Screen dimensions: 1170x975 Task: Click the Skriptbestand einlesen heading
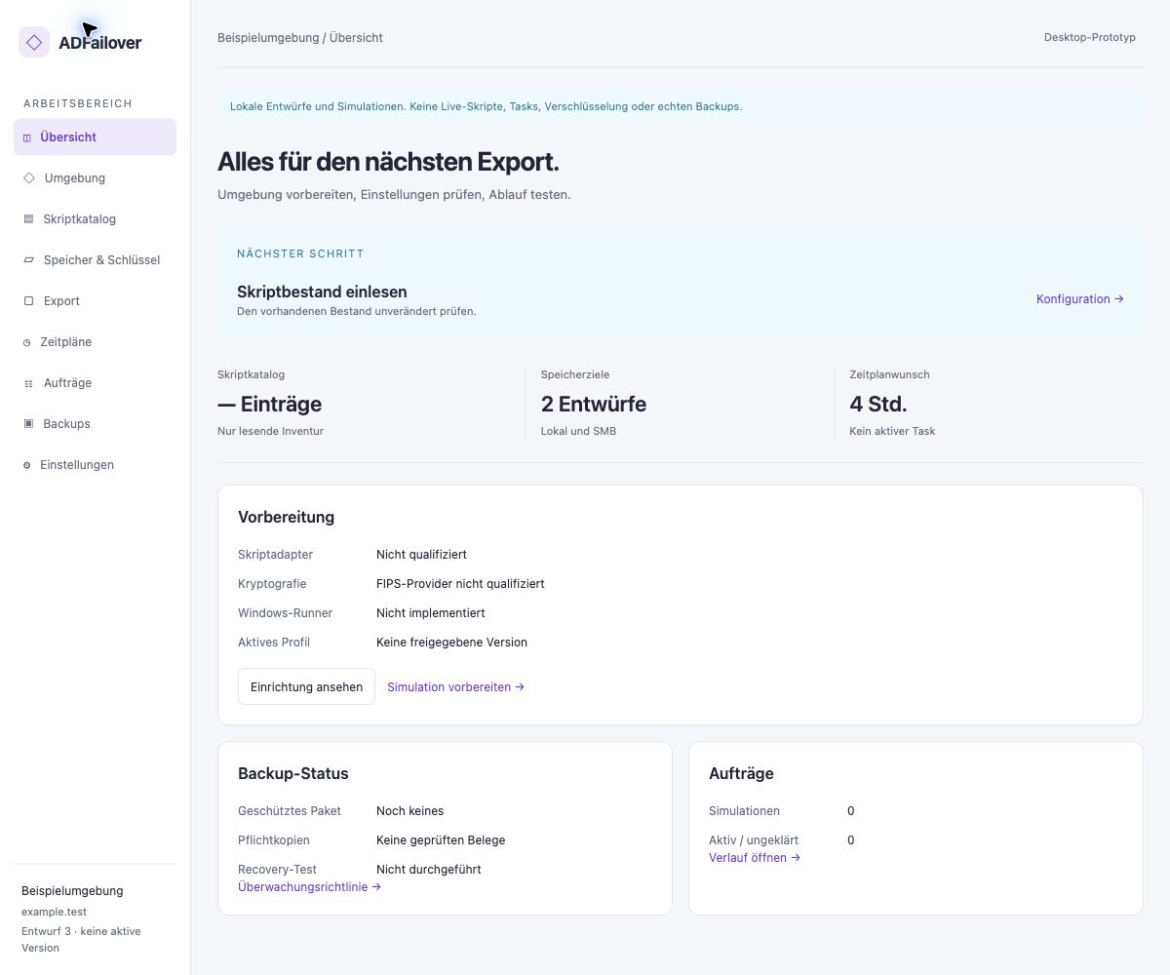(x=322, y=292)
